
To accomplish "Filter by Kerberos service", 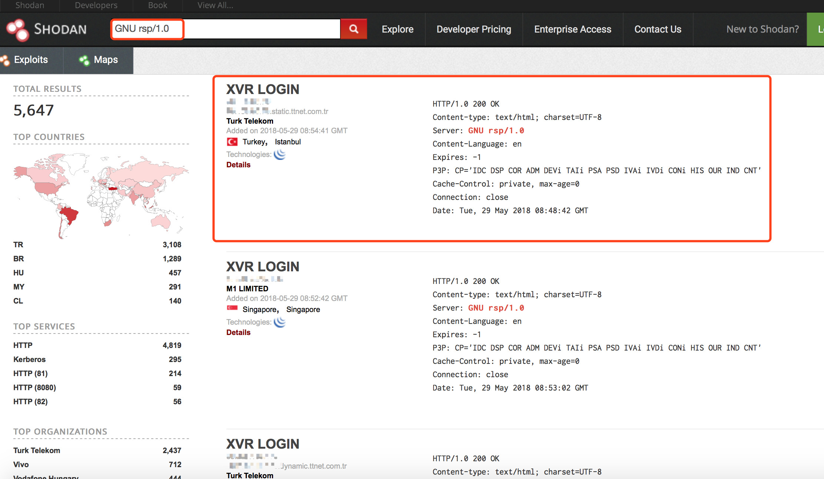I will coord(30,359).
